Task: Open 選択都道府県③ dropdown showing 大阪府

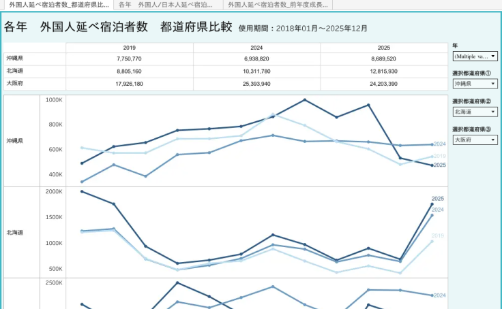Action: [475, 140]
